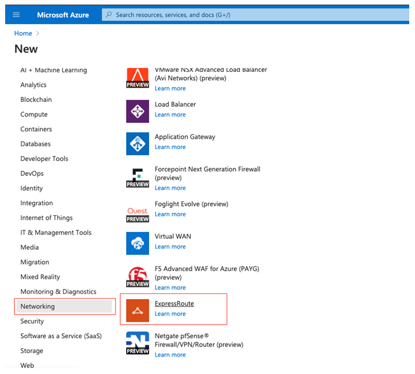415x374 pixels.
Task: Open Forcepoint Next Generation Firewall title
Action: point(207,173)
